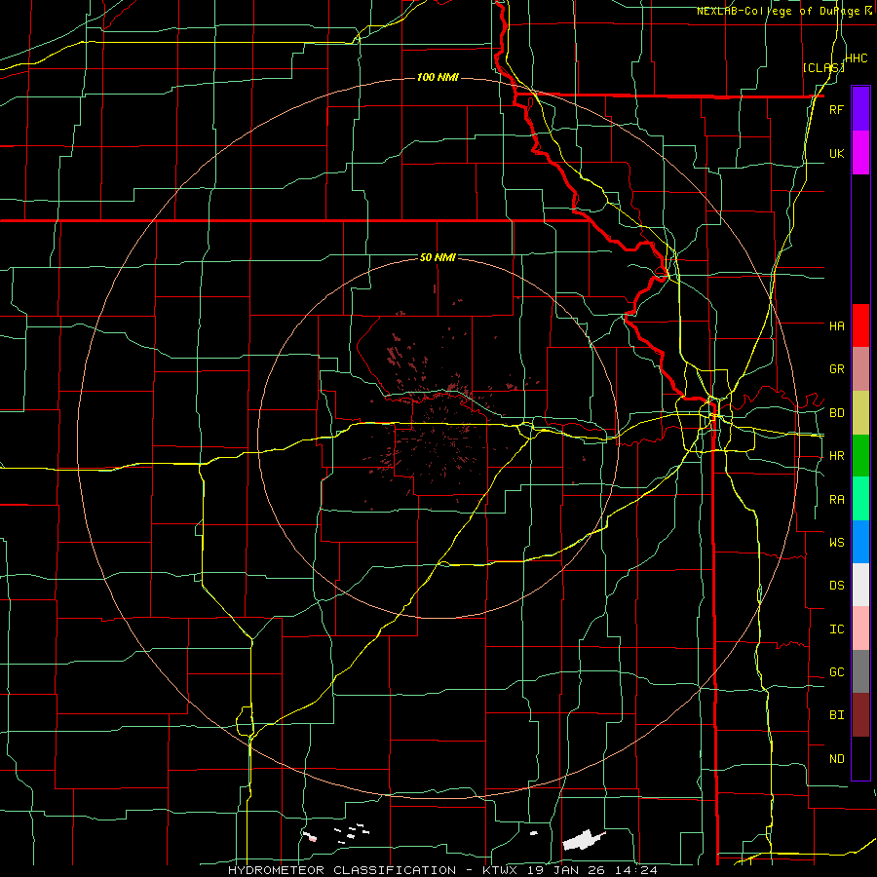877x877 pixels.
Task: Click the HHC product label
Action: tap(856, 58)
